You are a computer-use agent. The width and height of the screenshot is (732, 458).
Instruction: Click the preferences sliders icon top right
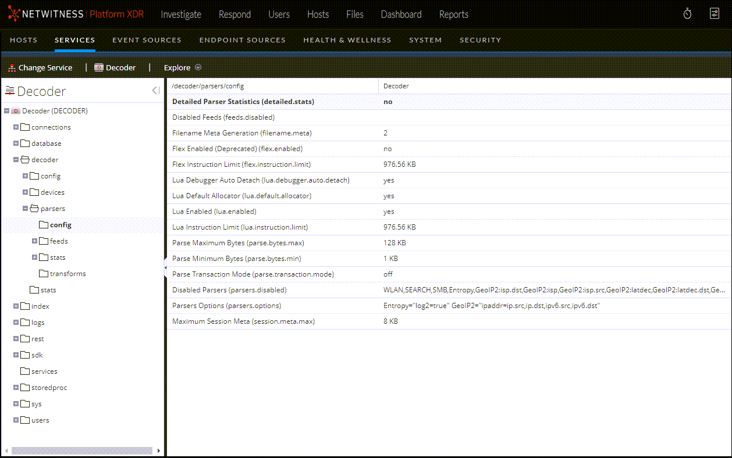pos(714,13)
